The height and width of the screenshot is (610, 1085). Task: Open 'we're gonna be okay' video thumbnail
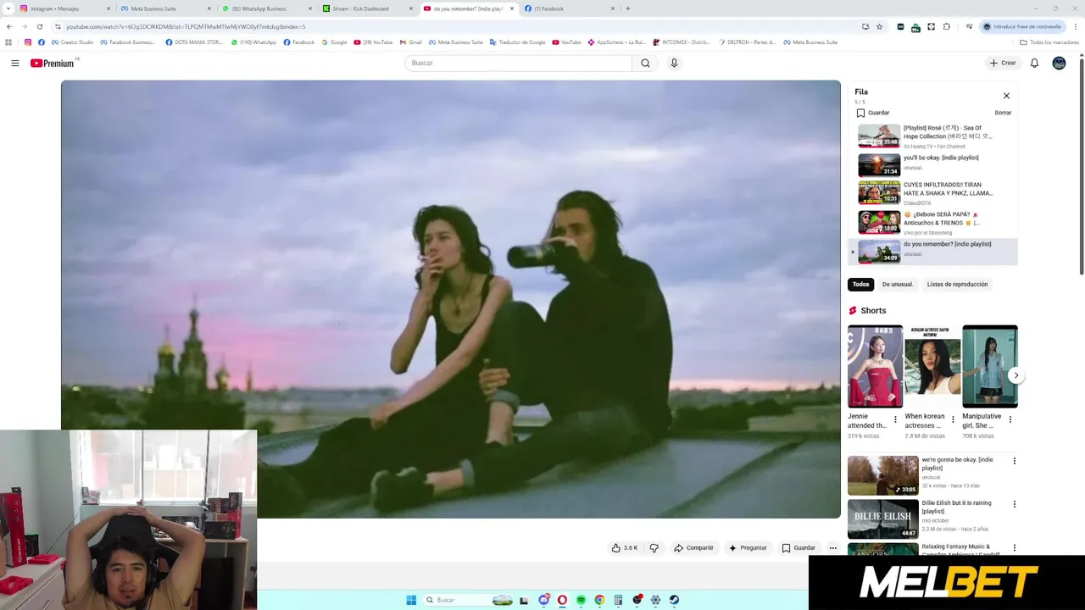[882, 475]
